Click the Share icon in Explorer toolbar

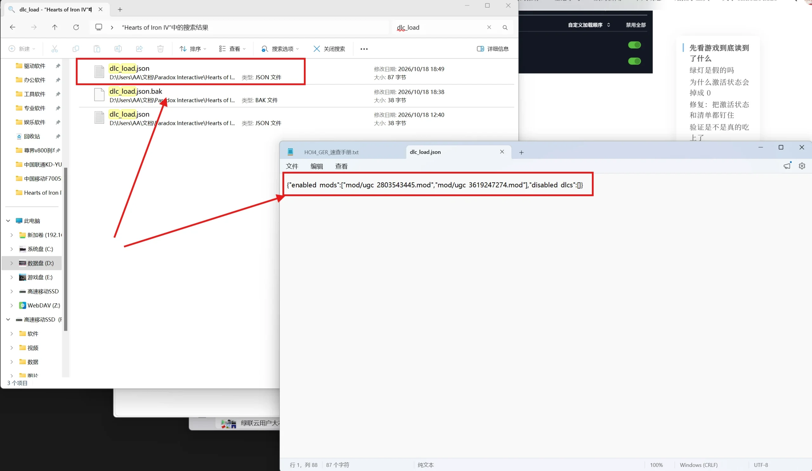coord(139,48)
